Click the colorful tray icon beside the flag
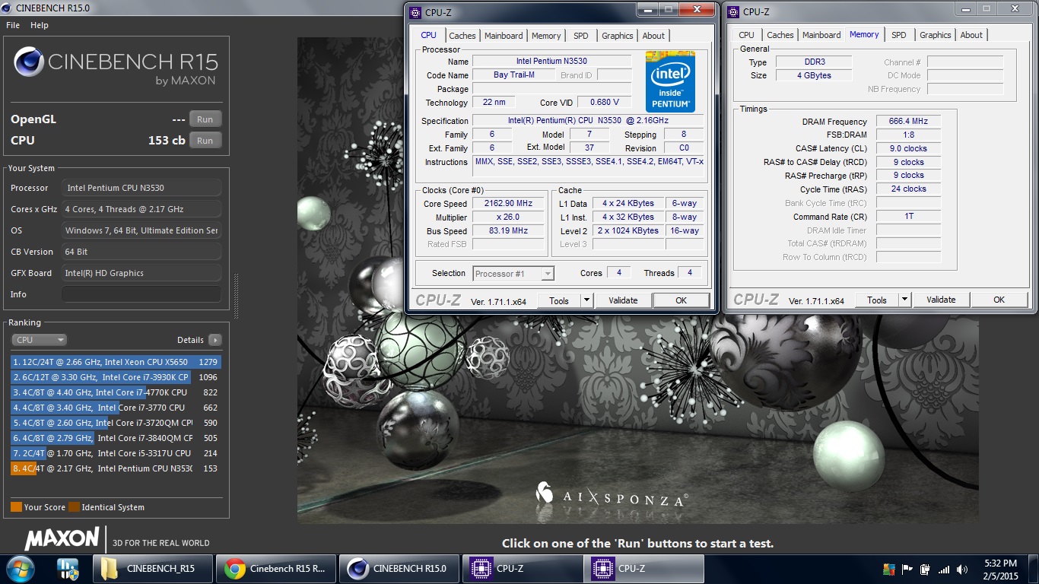 click(888, 569)
